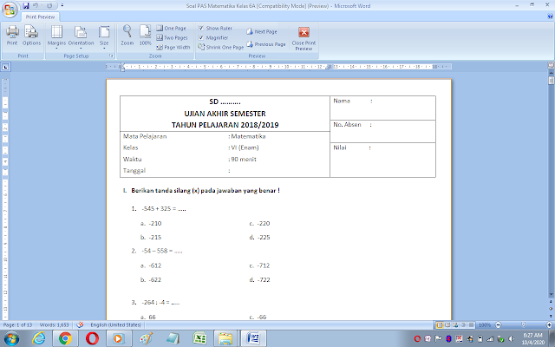Open Customize Quick Access Toolbar dropdown

62,6
